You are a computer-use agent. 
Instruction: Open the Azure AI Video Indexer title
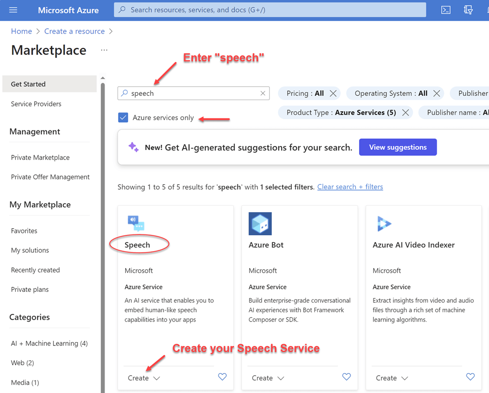point(414,245)
